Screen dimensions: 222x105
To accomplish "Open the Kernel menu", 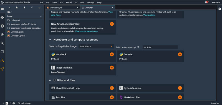I will 69,2.
